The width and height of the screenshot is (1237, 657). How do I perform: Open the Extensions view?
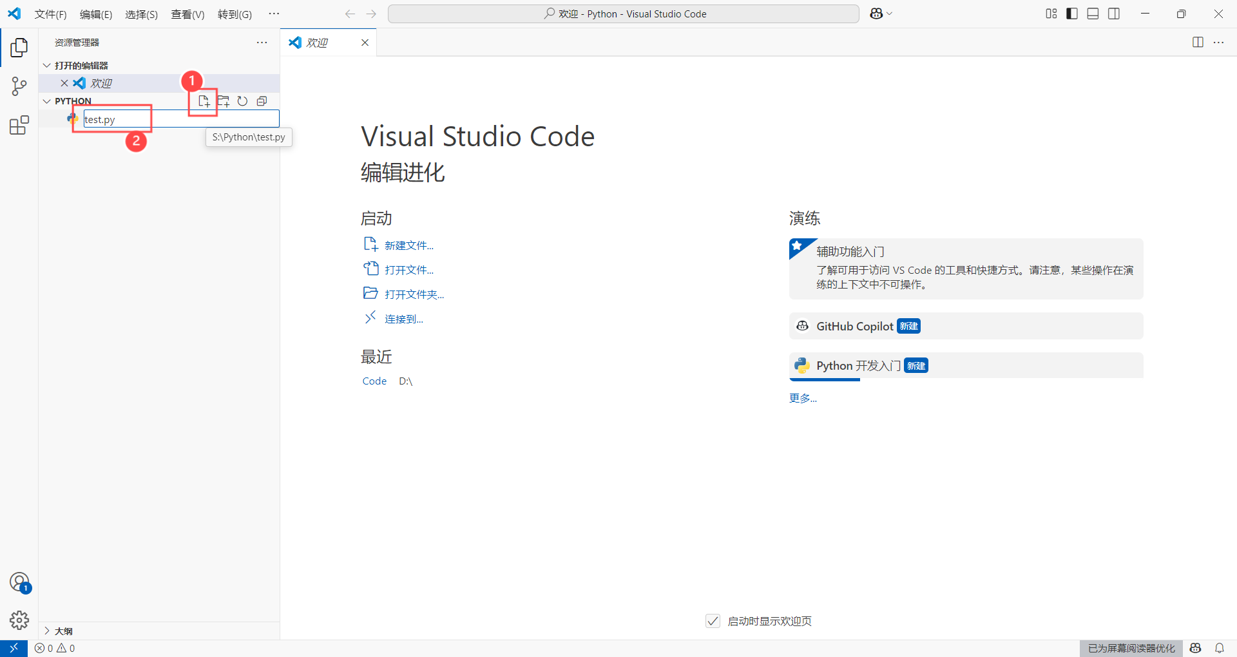[x=19, y=125]
